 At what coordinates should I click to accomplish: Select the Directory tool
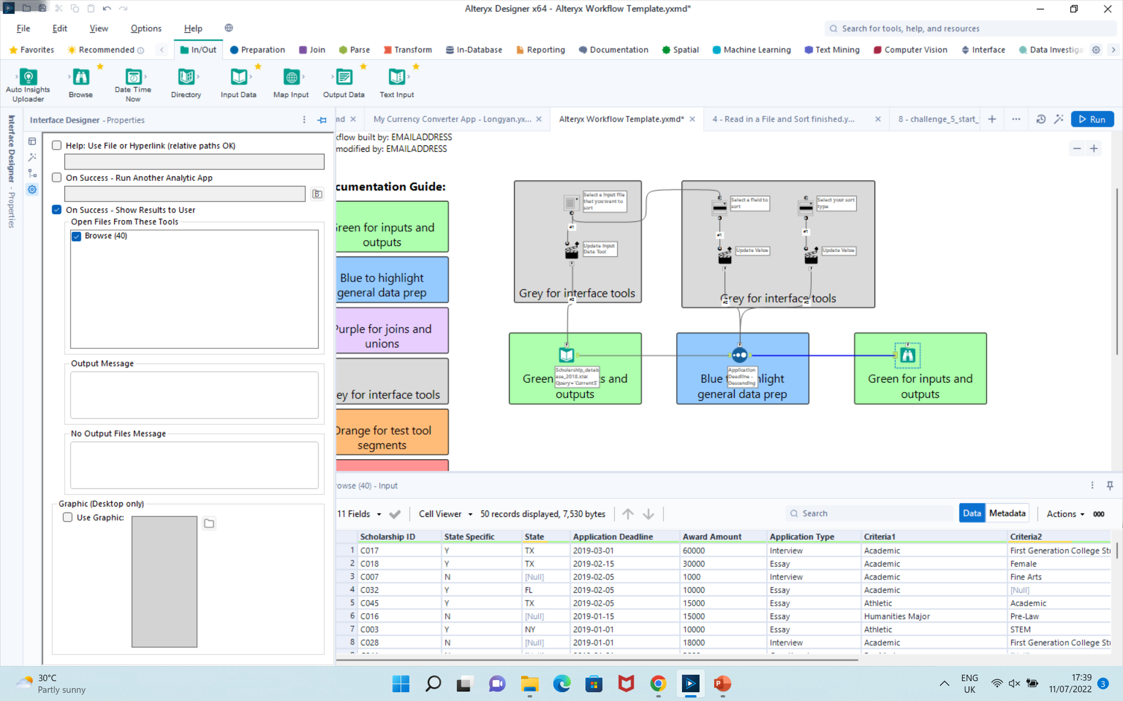tap(186, 84)
